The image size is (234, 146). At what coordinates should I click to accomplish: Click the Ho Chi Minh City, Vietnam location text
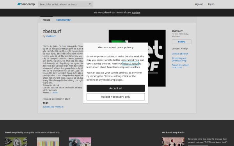coord(180,35)
